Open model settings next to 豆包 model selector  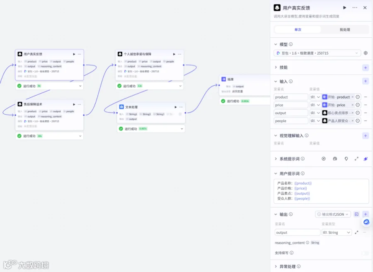click(366, 53)
